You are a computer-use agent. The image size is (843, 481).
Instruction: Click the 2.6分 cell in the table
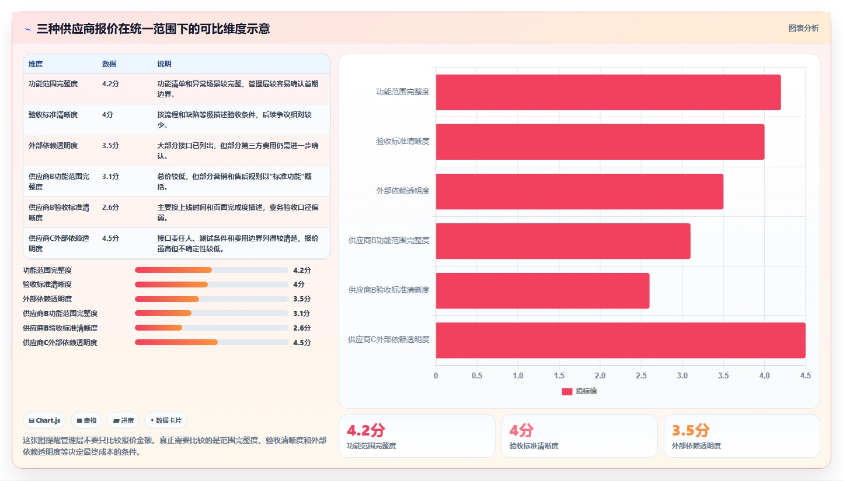(x=110, y=207)
